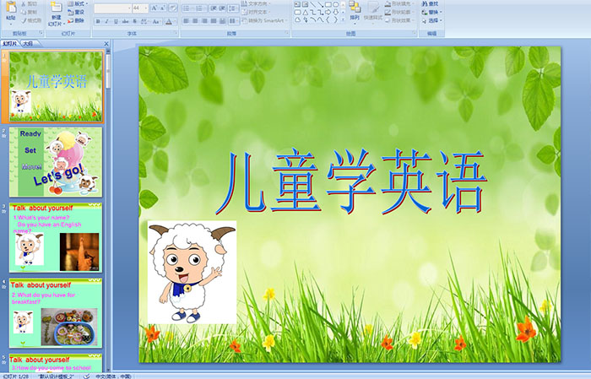Toggle bold formatting
This screenshot has width=591, height=379.
pos(98,21)
